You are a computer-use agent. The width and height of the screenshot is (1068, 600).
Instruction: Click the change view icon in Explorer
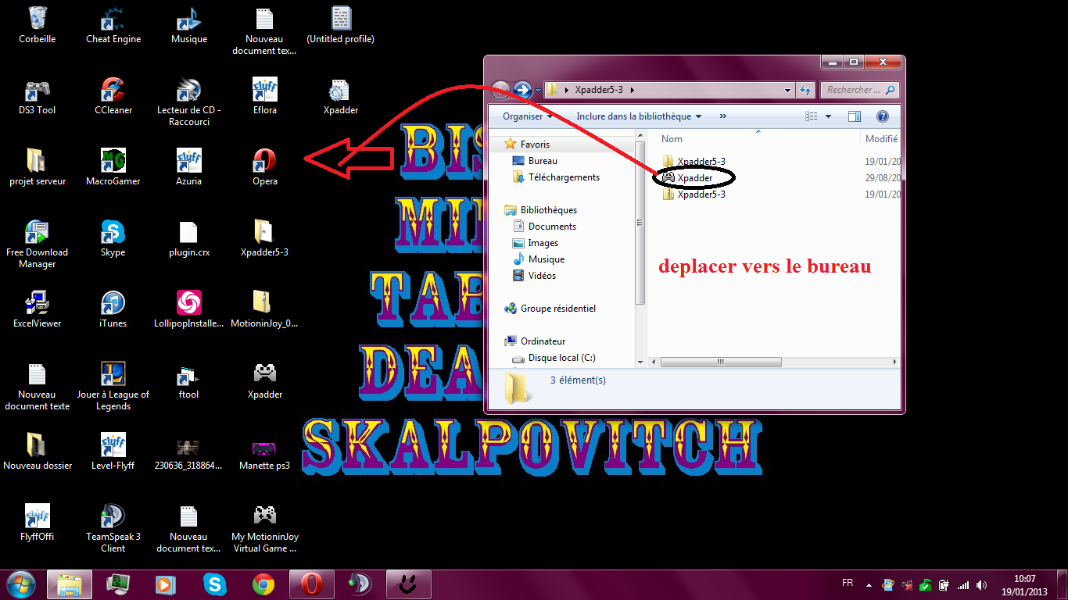pyautogui.click(x=812, y=116)
